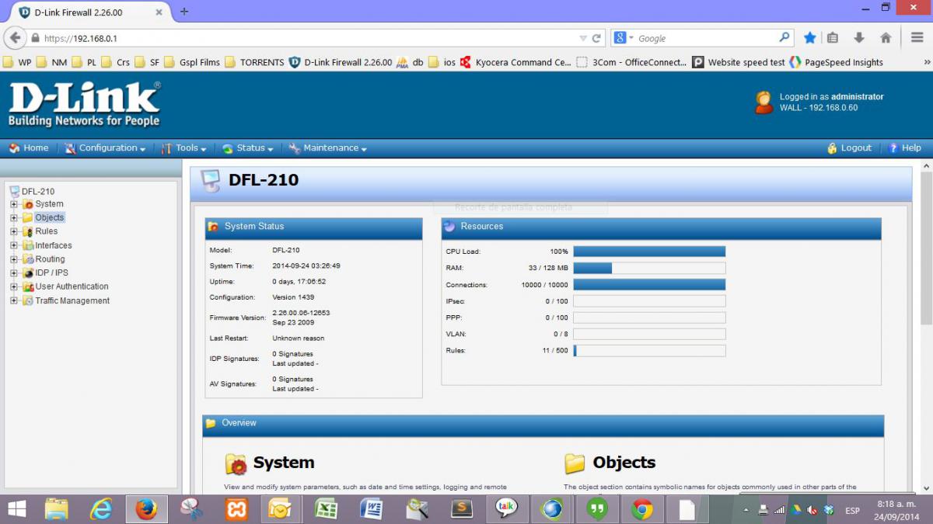Select Traffic Management in the tree
This screenshot has height=524, width=933.
72,300
